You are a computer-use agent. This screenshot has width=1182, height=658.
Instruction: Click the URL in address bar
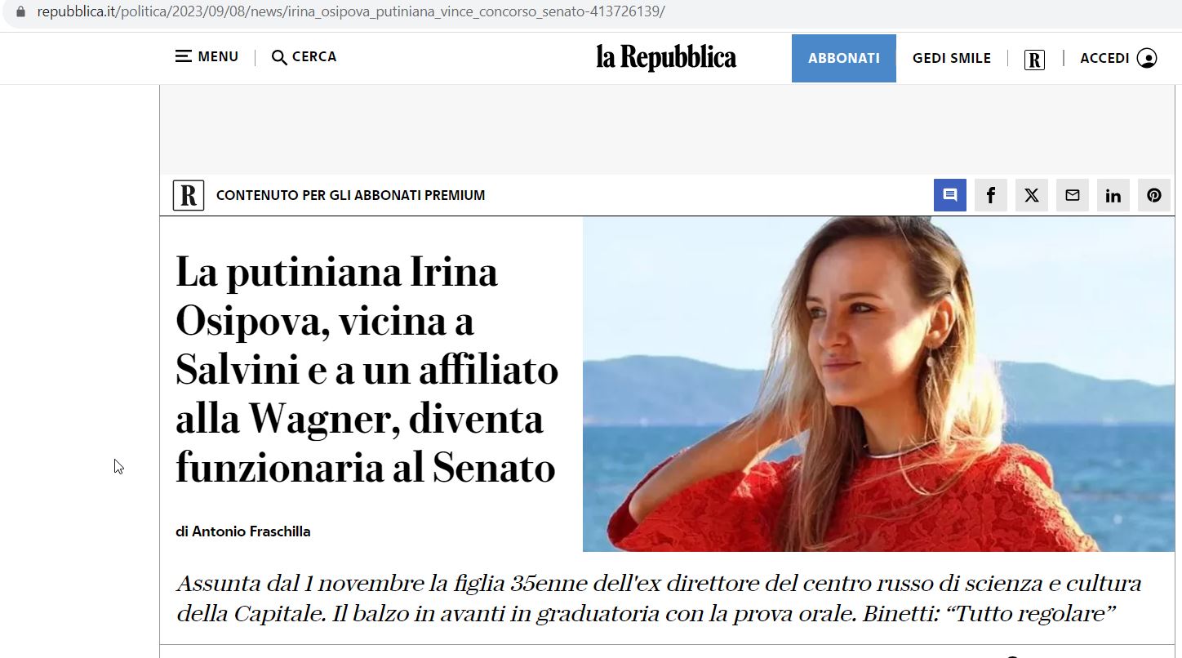click(x=351, y=12)
